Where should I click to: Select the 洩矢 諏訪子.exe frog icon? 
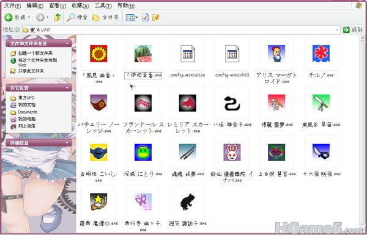(x=188, y=201)
